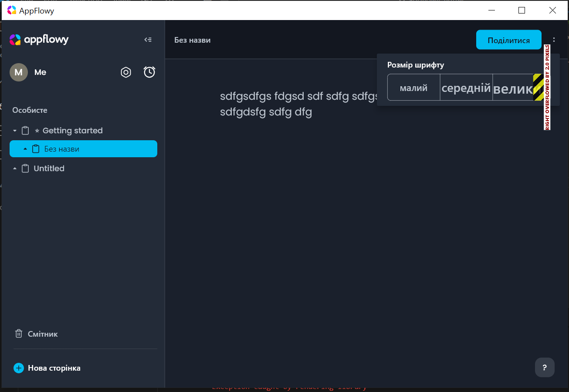The height and width of the screenshot is (392, 569).
Task: Click the document icon beside Без назви
Action: click(36, 149)
